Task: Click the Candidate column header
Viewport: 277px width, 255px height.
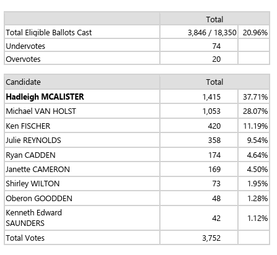Action: [23, 82]
